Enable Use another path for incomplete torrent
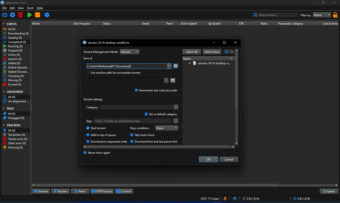The height and width of the screenshot is (203, 340). (88, 73)
